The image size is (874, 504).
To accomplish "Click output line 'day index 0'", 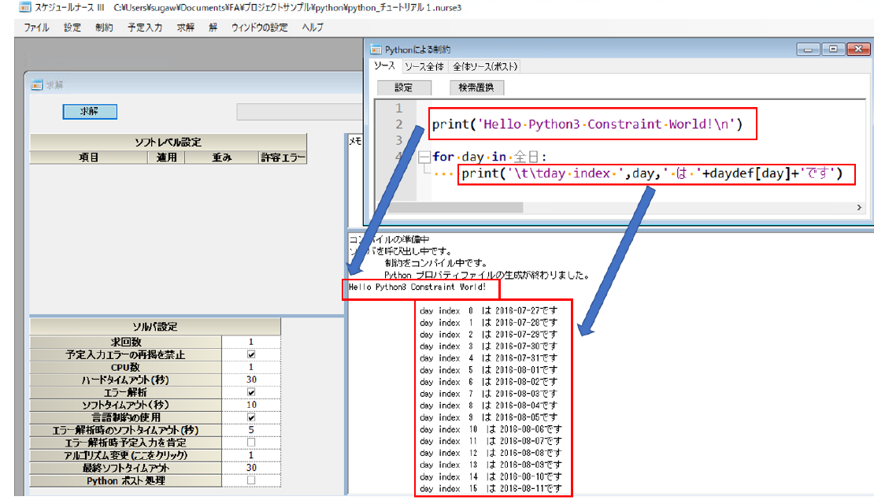I will 488,310.
